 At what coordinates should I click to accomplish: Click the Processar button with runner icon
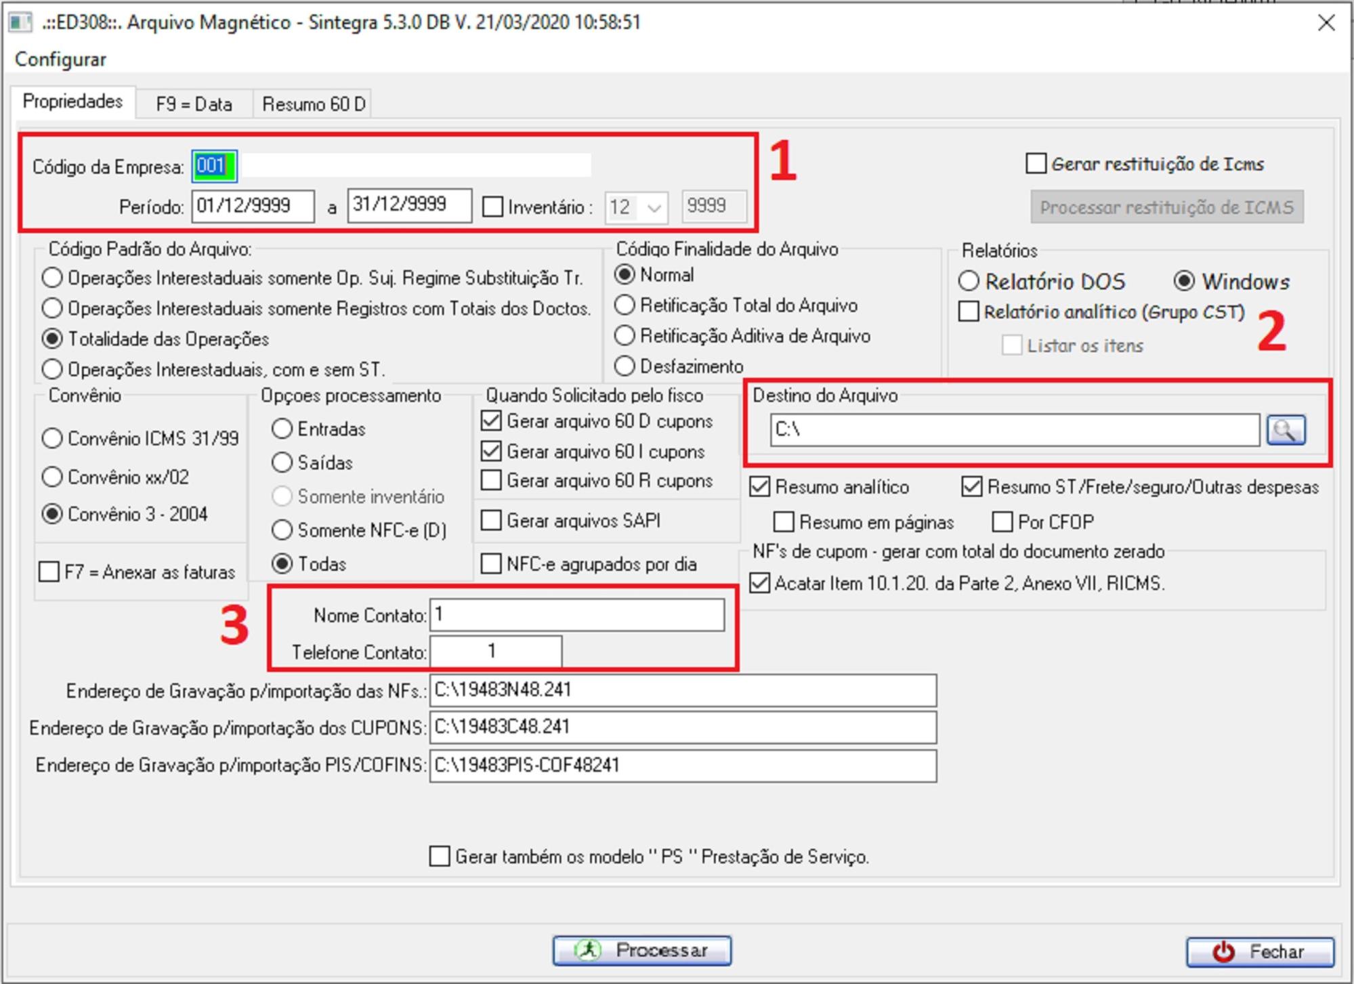(x=641, y=951)
